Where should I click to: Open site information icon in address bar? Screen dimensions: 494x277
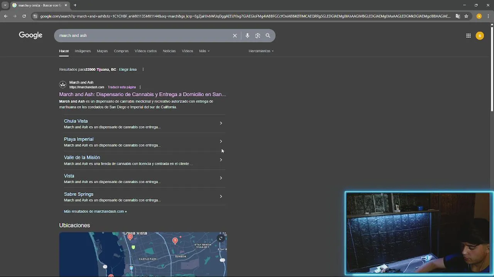tap(35, 16)
